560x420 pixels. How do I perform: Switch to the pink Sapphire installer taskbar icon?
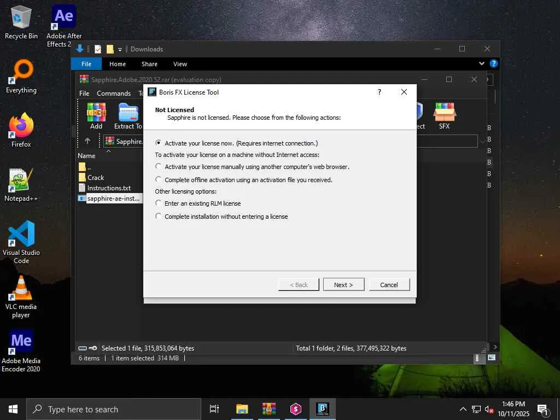point(296,409)
